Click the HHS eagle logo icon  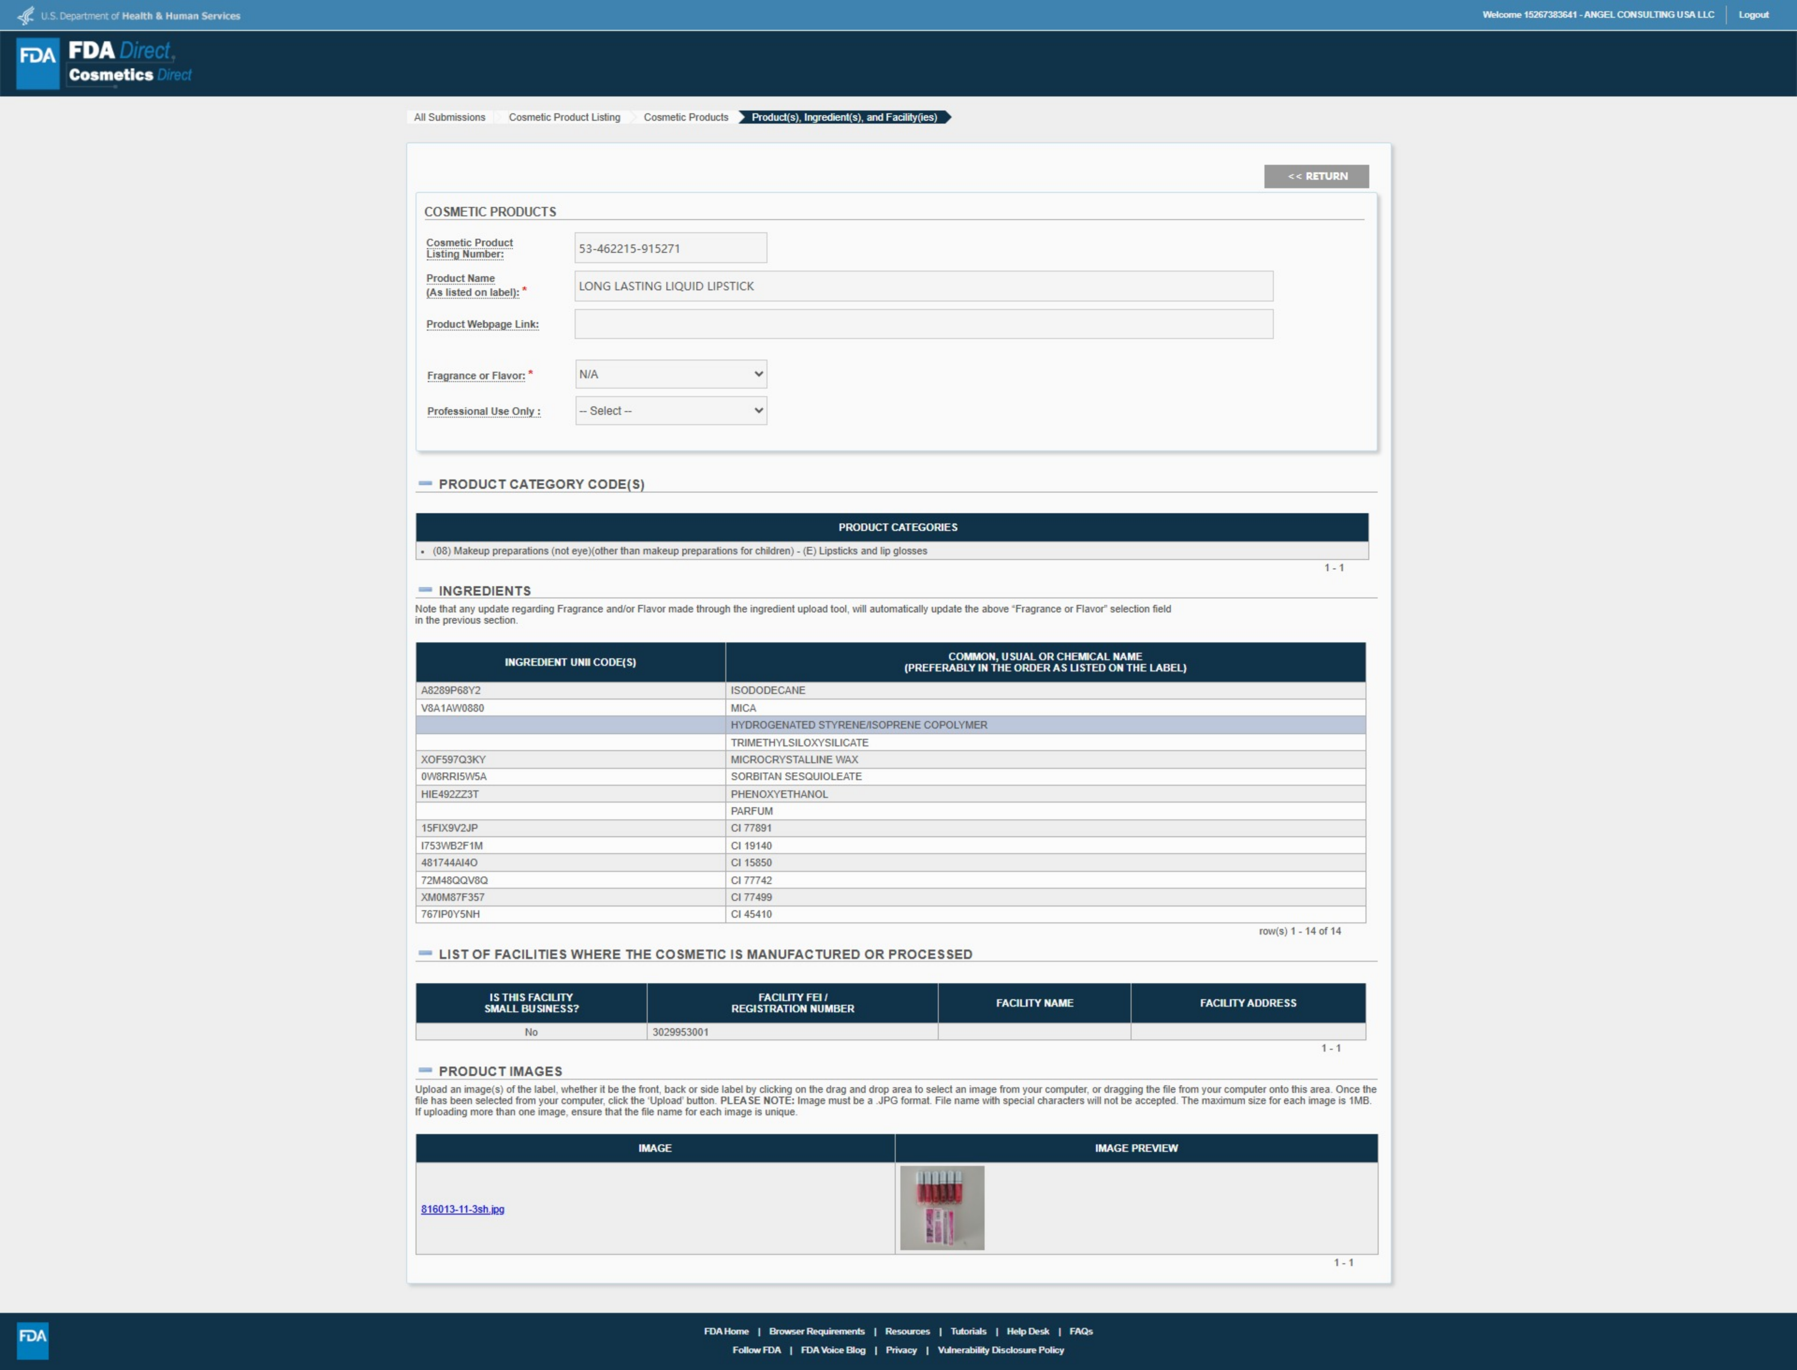pos(26,15)
